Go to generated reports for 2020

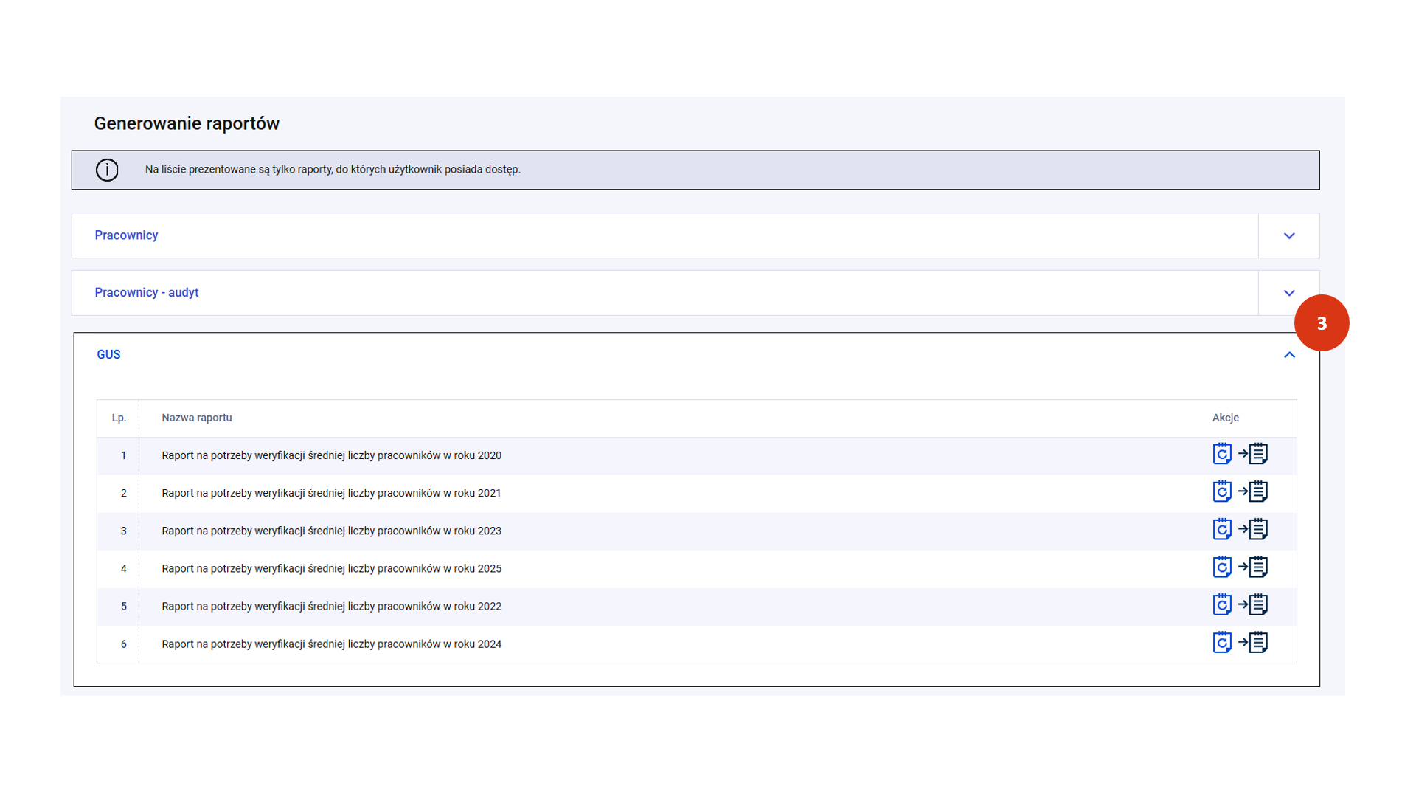tap(1254, 454)
